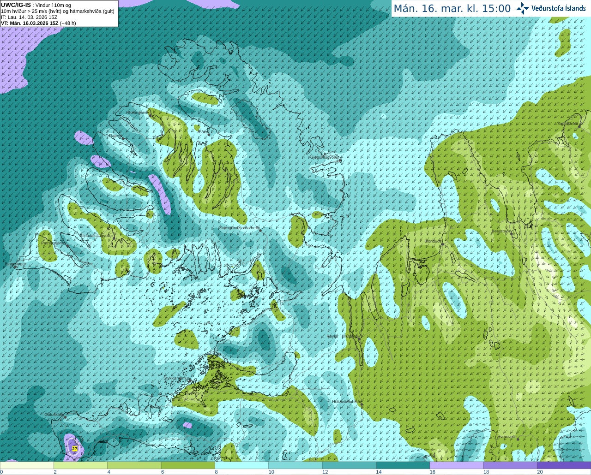The width and height of the screenshot is (591, 475).
Task: Pick the 16–18 m/s light purple legend swatch
Action: coord(457,465)
